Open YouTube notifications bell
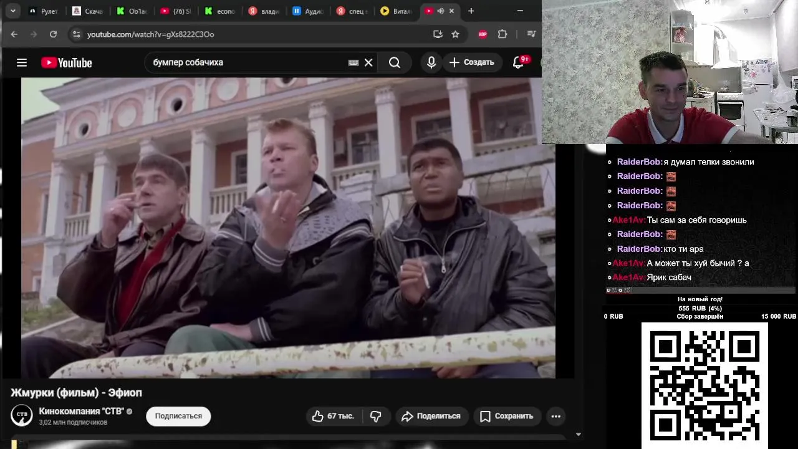The width and height of the screenshot is (798, 449). pos(518,62)
